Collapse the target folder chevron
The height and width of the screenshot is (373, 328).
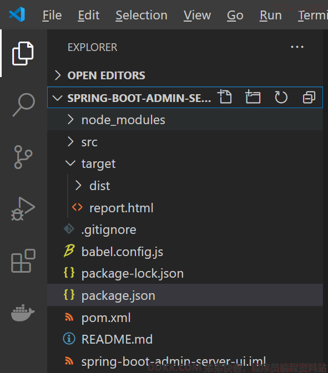[x=70, y=163]
